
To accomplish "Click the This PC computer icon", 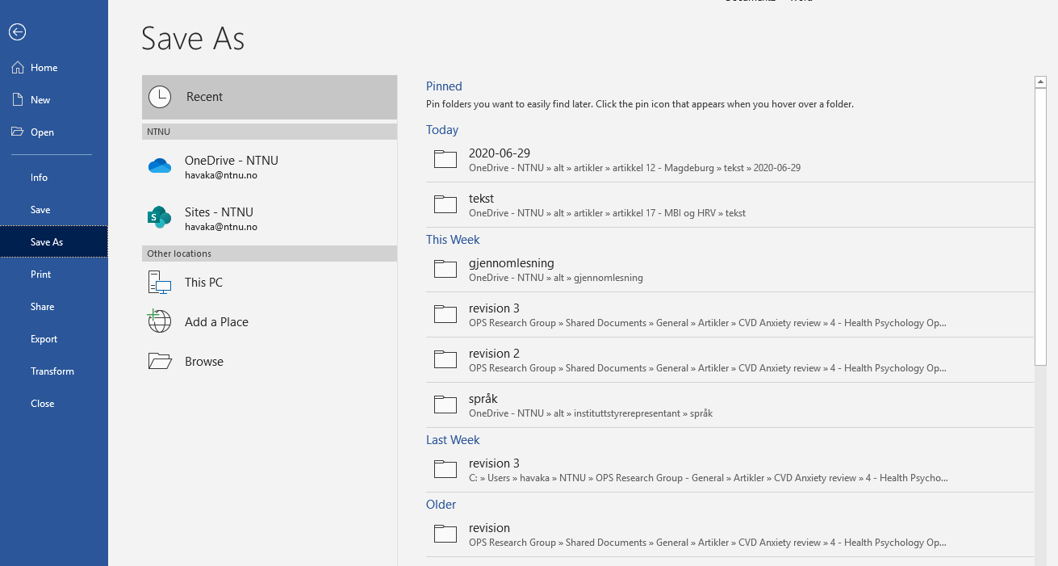I will coord(160,283).
